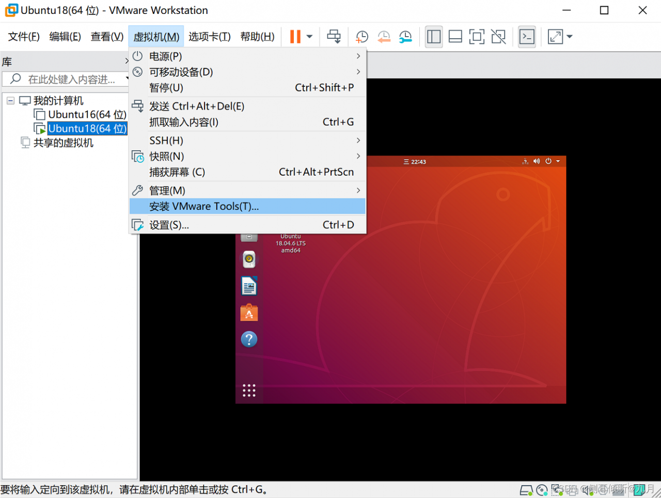
Task: Toggle the thumbnail bar button
Action: [x=455, y=37]
